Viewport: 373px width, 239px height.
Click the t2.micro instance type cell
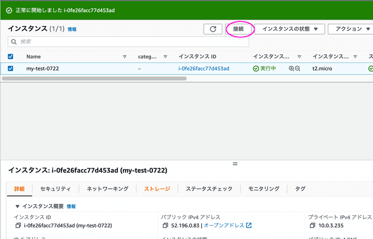322,69
